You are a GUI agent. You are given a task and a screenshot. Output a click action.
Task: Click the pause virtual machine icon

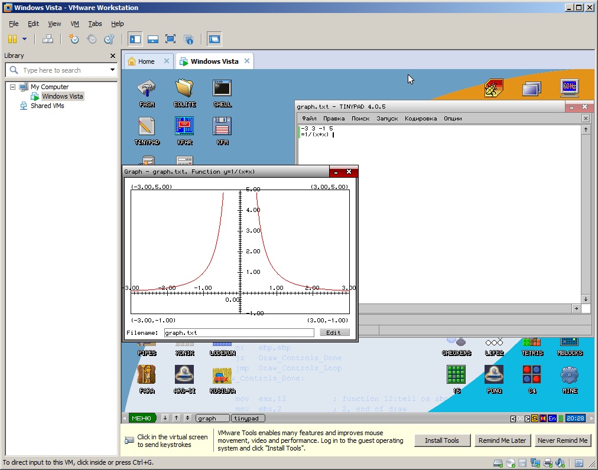[x=12, y=39]
